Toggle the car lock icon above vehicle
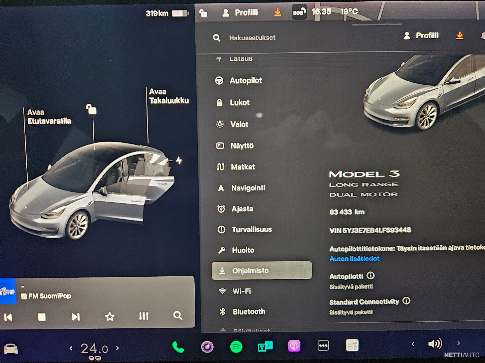Screen dimensions: 485x363 pyautogui.click(x=91, y=109)
